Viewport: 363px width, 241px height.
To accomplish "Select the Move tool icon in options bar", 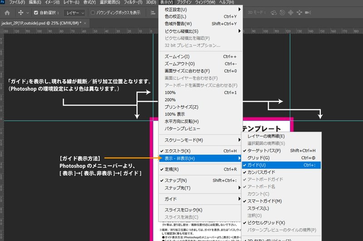I will [x=20, y=13].
